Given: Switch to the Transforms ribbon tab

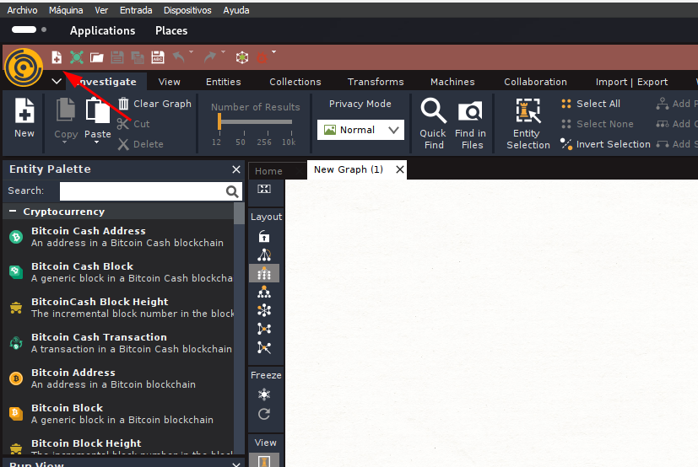Looking at the screenshot, I should click(376, 82).
